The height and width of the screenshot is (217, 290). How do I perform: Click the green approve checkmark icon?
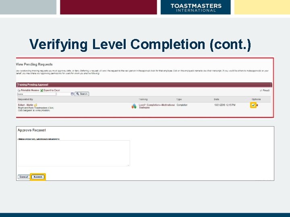click(253, 105)
